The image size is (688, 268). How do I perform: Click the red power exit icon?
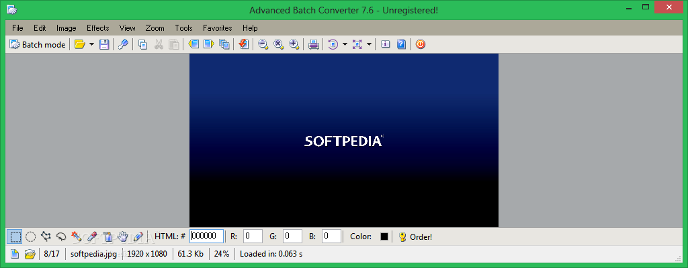pos(421,44)
